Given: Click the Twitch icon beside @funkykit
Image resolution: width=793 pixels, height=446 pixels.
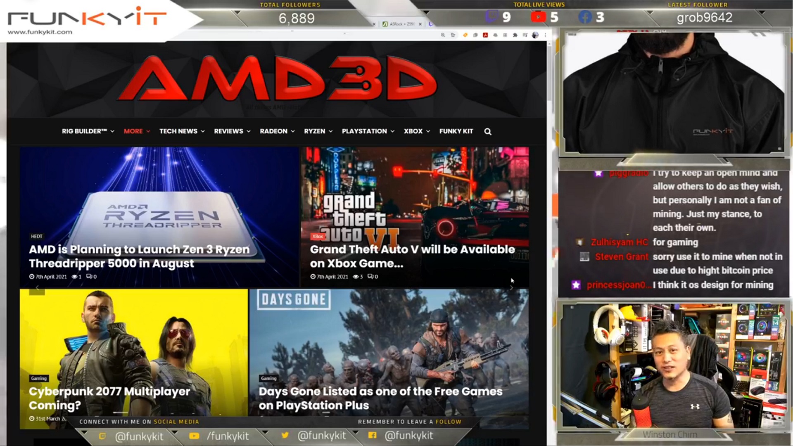Looking at the screenshot, I should point(102,436).
